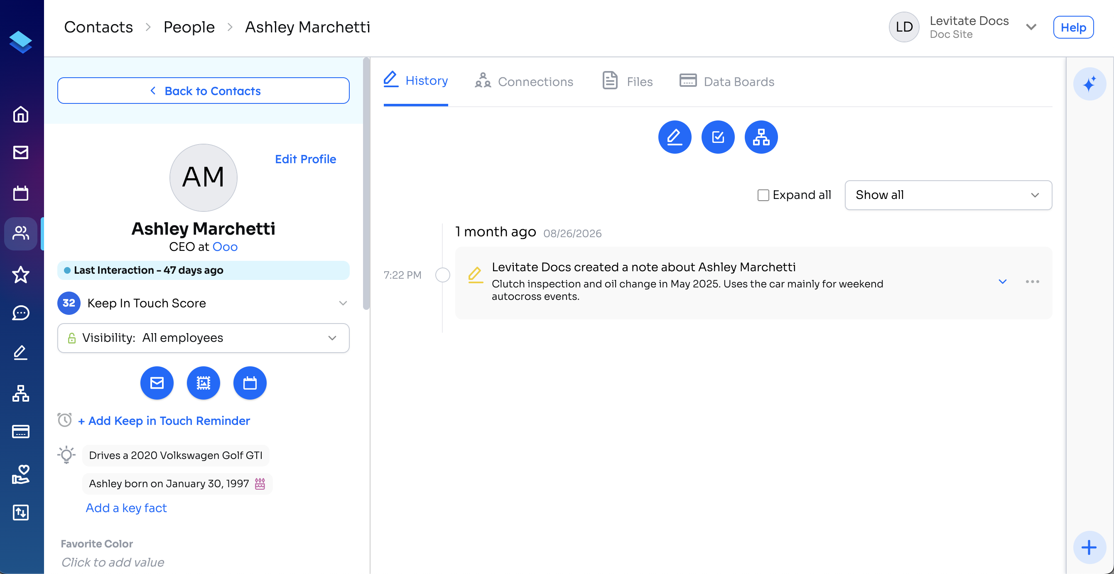
Task: Open the Visibility All employees dropdown
Action: pyautogui.click(x=203, y=338)
